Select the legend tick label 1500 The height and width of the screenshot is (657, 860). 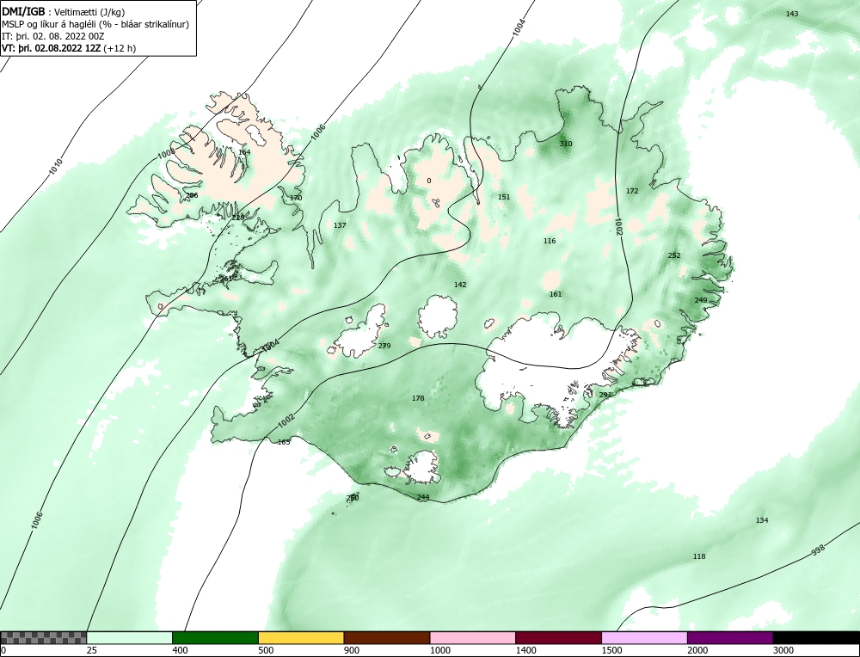point(611,650)
